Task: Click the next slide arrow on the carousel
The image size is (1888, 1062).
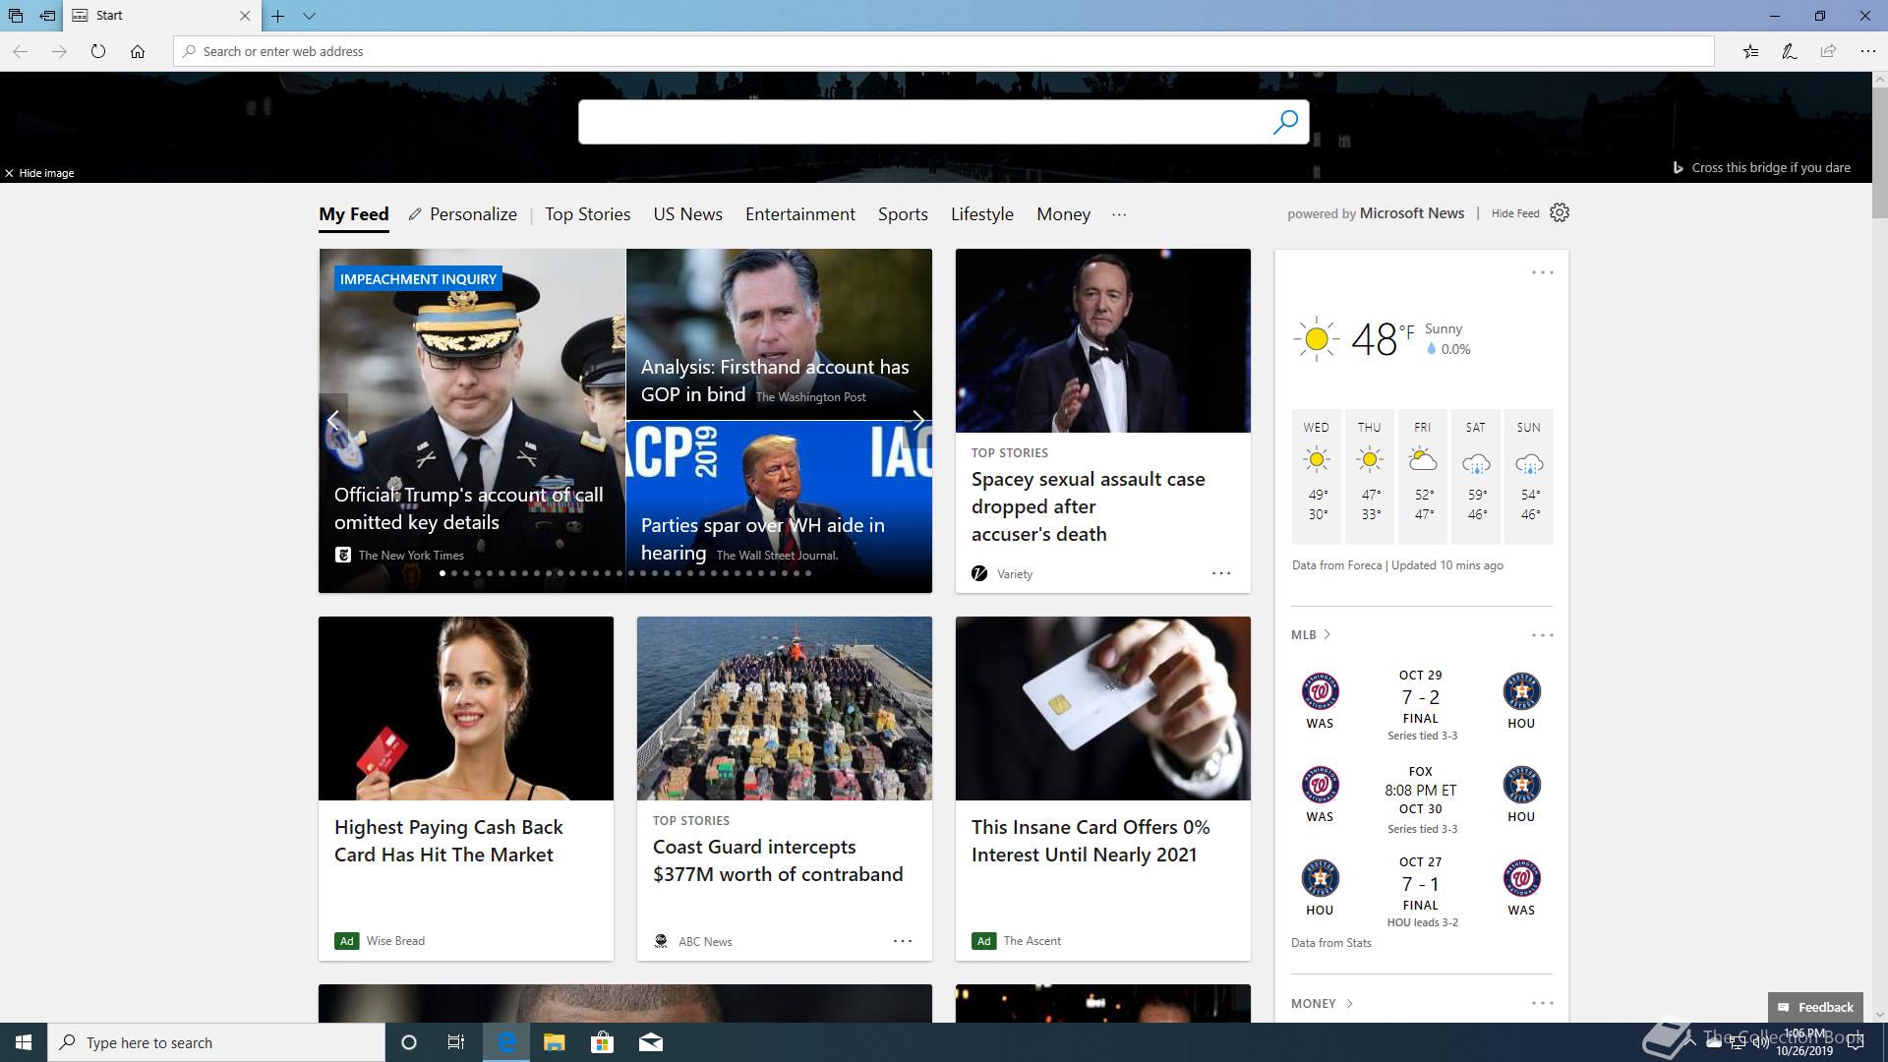Action: [917, 421]
